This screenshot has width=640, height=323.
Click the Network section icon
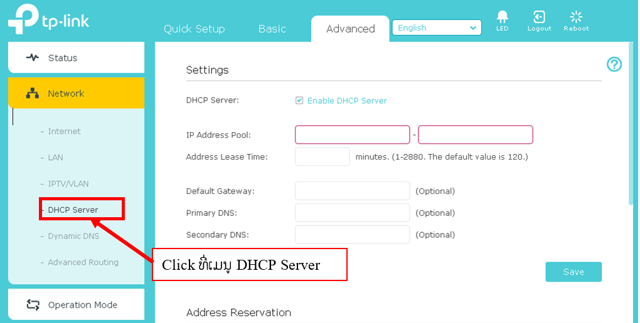(x=33, y=93)
